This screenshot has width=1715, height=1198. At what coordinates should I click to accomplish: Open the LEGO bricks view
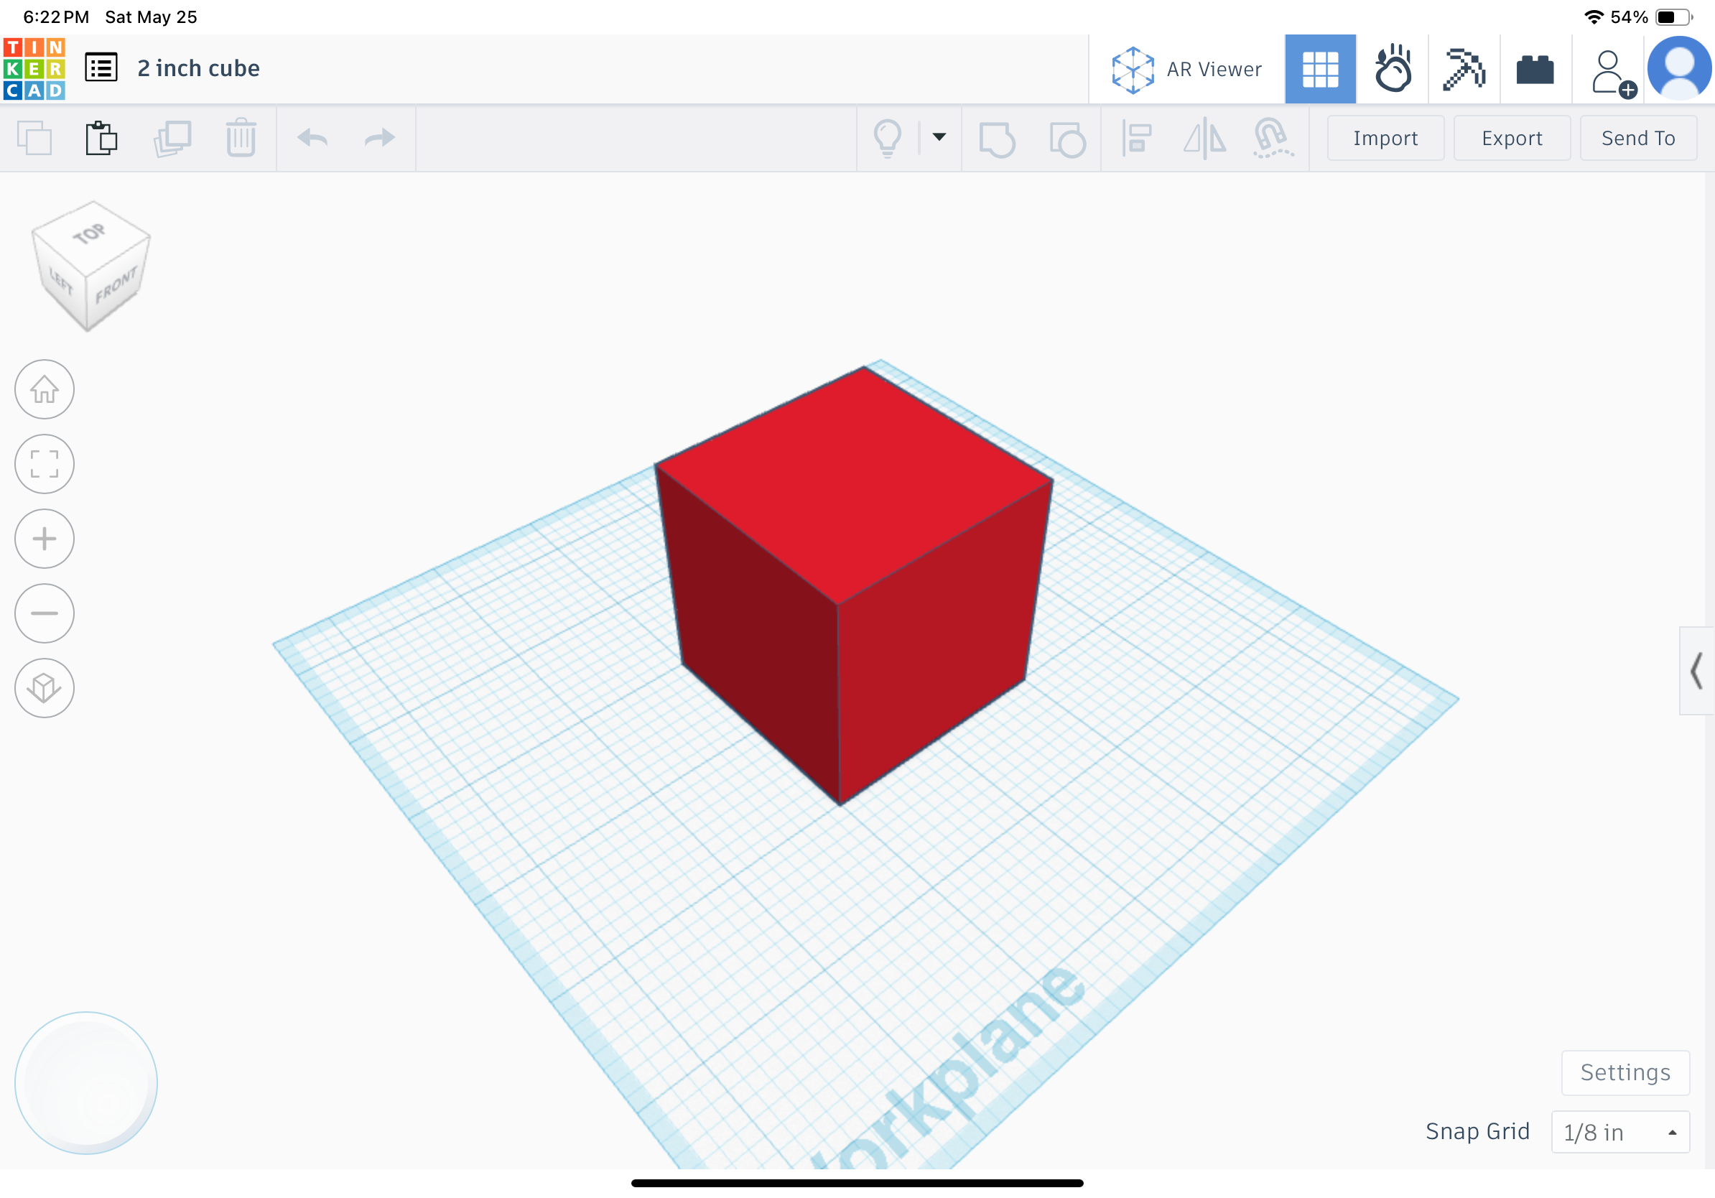coord(1535,68)
